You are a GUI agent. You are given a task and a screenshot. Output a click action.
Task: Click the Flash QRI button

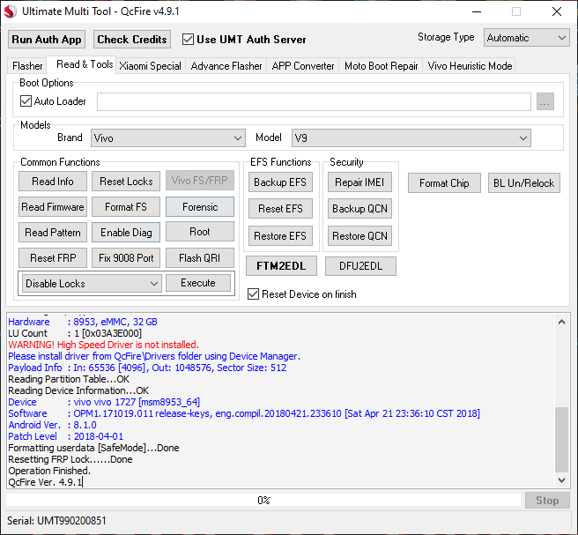200,257
